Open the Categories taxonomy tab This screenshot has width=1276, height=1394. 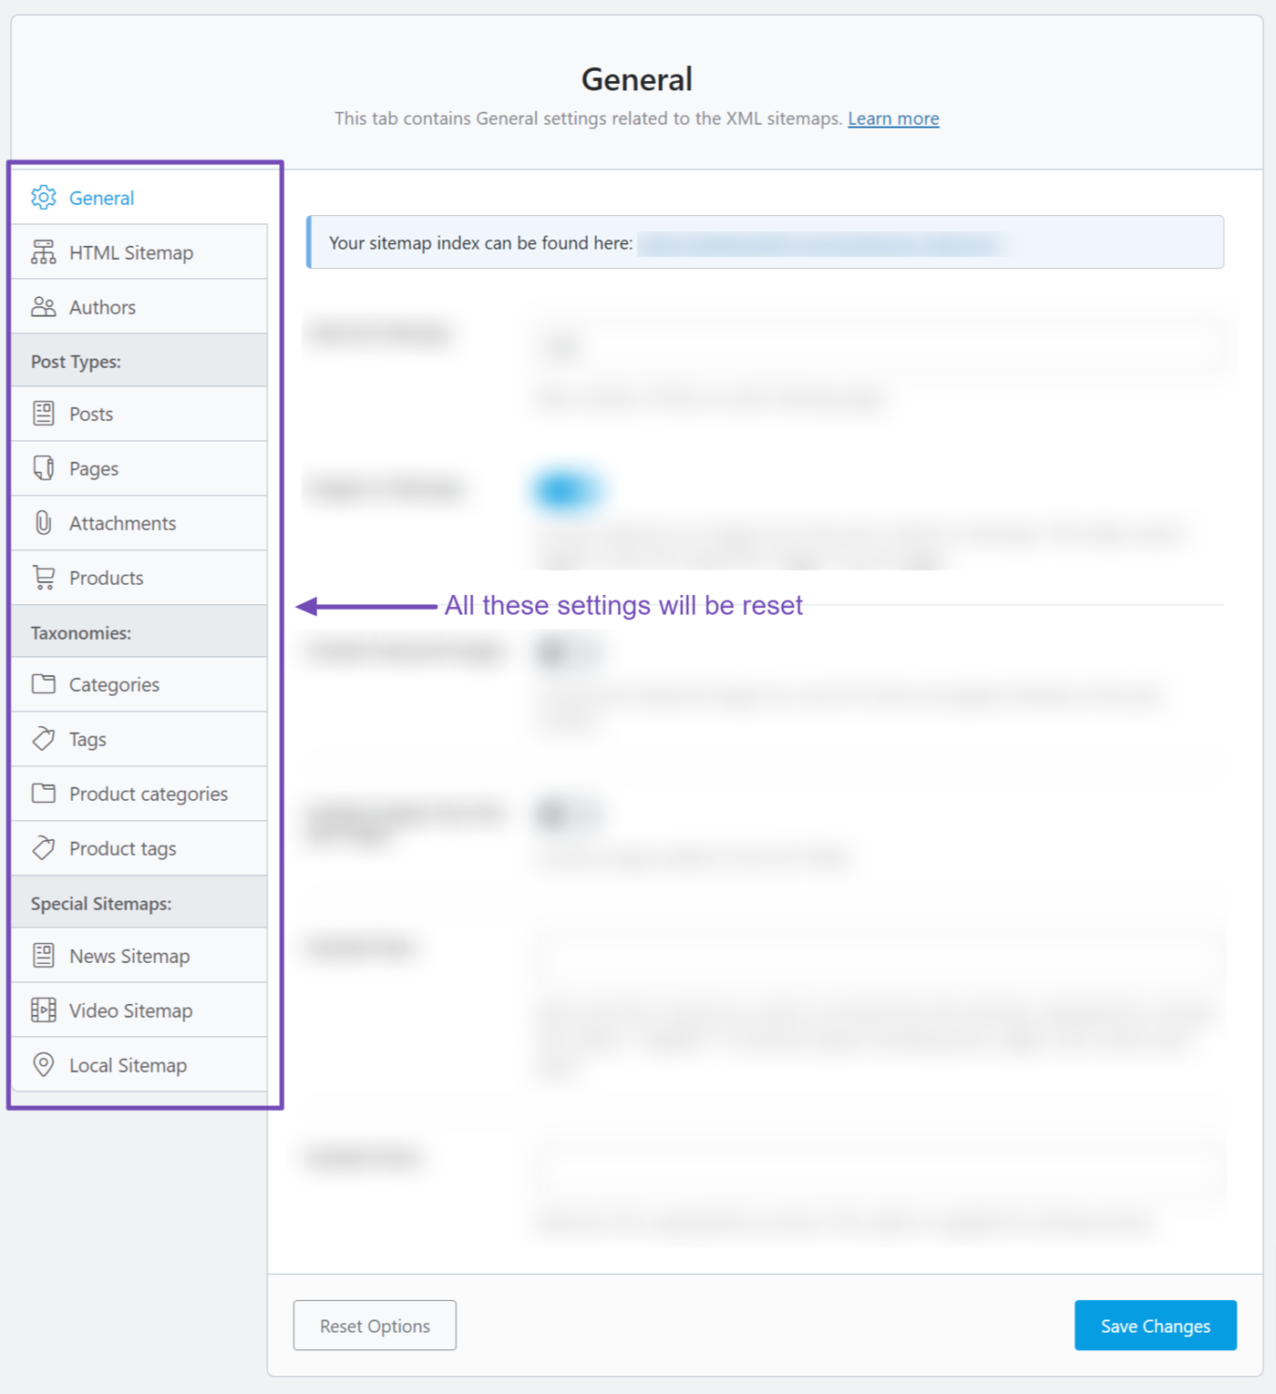click(139, 685)
